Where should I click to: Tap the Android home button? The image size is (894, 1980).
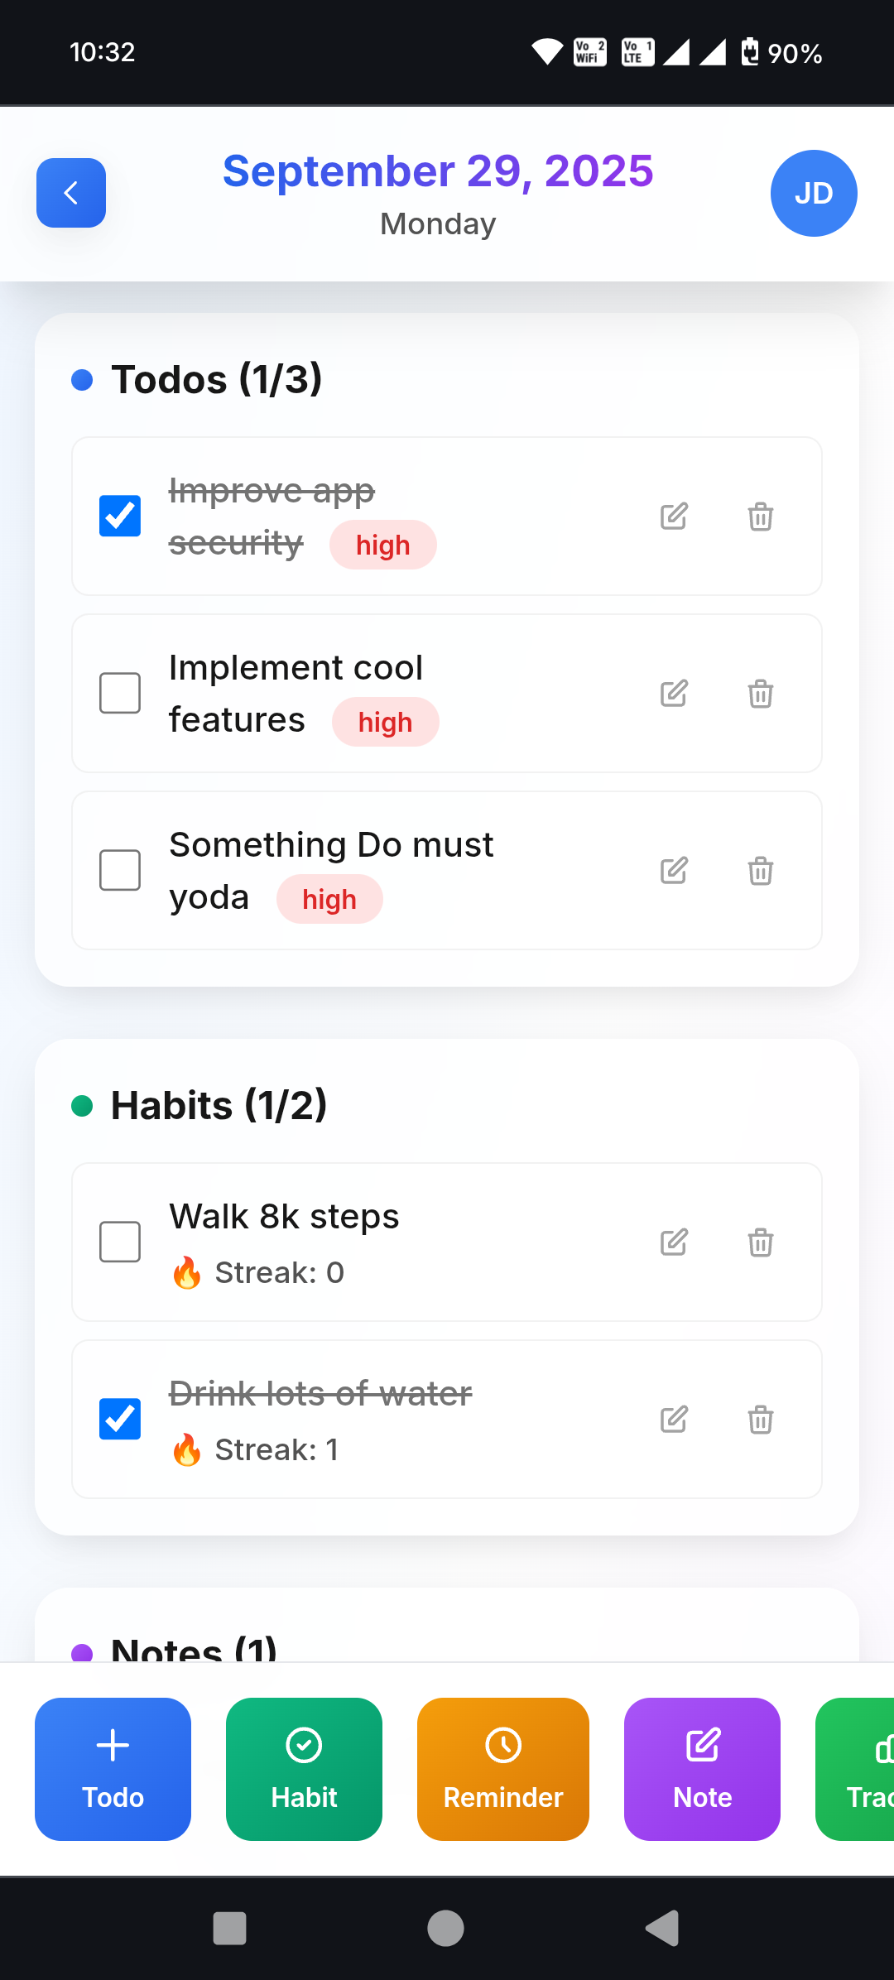(445, 1928)
